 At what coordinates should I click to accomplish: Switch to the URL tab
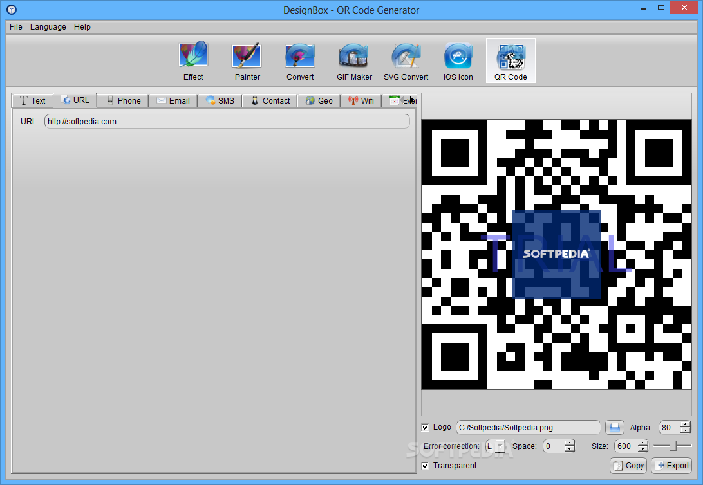[75, 100]
